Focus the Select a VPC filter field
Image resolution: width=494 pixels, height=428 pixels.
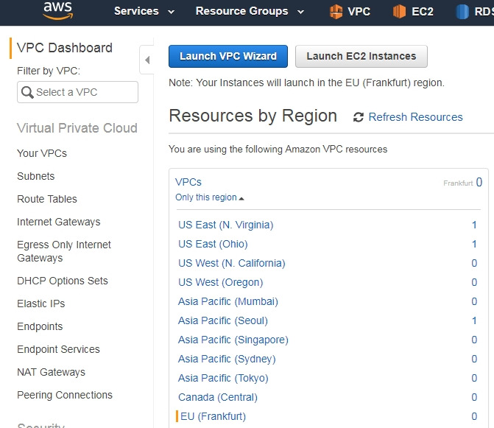pos(77,92)
